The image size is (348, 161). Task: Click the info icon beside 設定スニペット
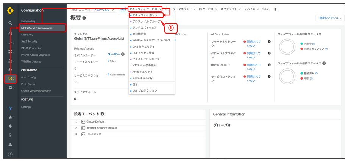click(x=102, y=114)
